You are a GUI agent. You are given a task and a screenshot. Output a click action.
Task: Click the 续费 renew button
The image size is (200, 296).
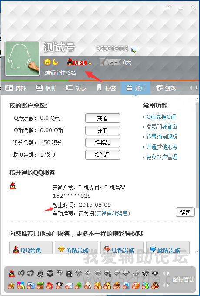[185, 212]
